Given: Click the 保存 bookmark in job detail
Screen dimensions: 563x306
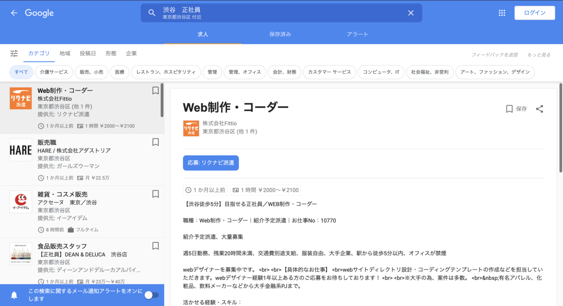Looking at the screenshot, I should (516, 109).
